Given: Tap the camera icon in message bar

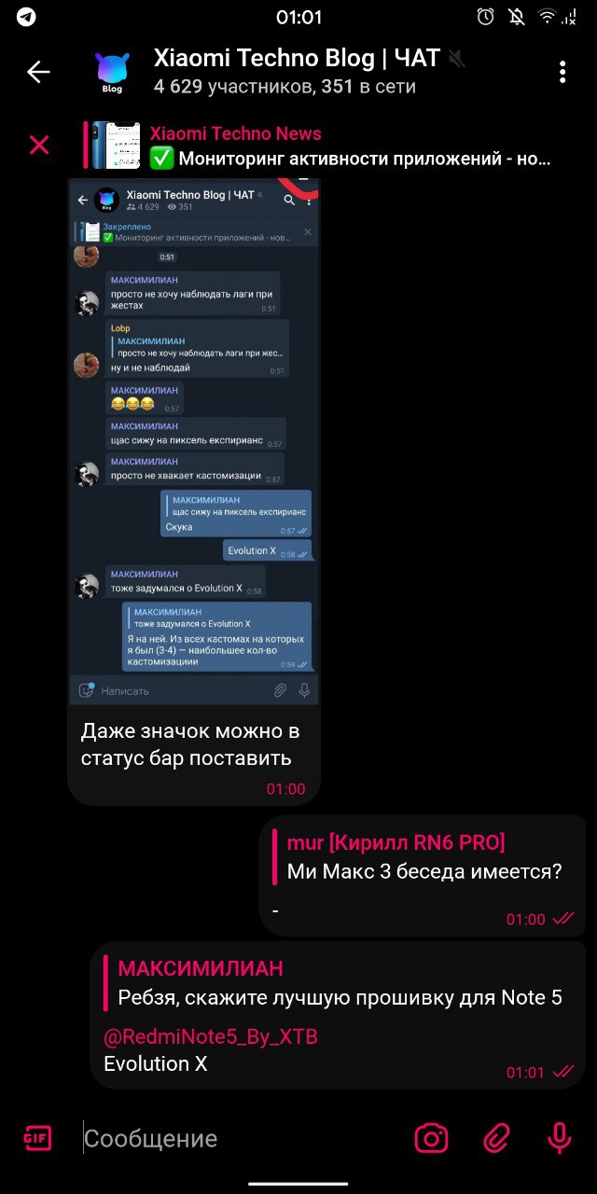Looking at the screenshot, I should (x=431, y=1138).
